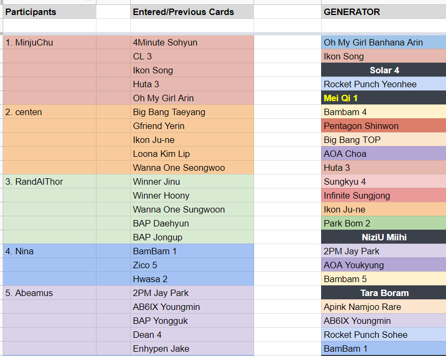Click the dark Tara Boram cell
Image resolution: width=446 pixels, height=356 pixels.
coord(383,293)
